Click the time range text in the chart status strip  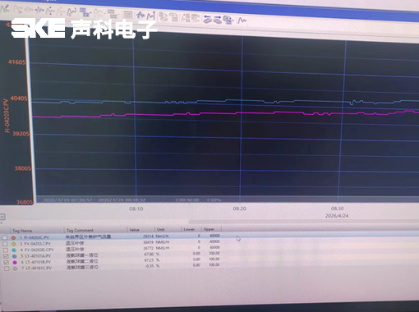click(x=94, y=200)
